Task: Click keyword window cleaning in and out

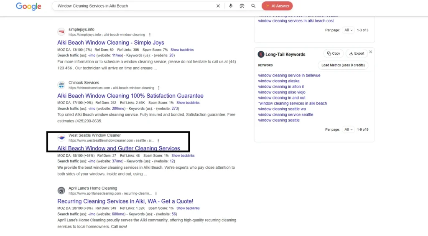Action: pos(282,98)
